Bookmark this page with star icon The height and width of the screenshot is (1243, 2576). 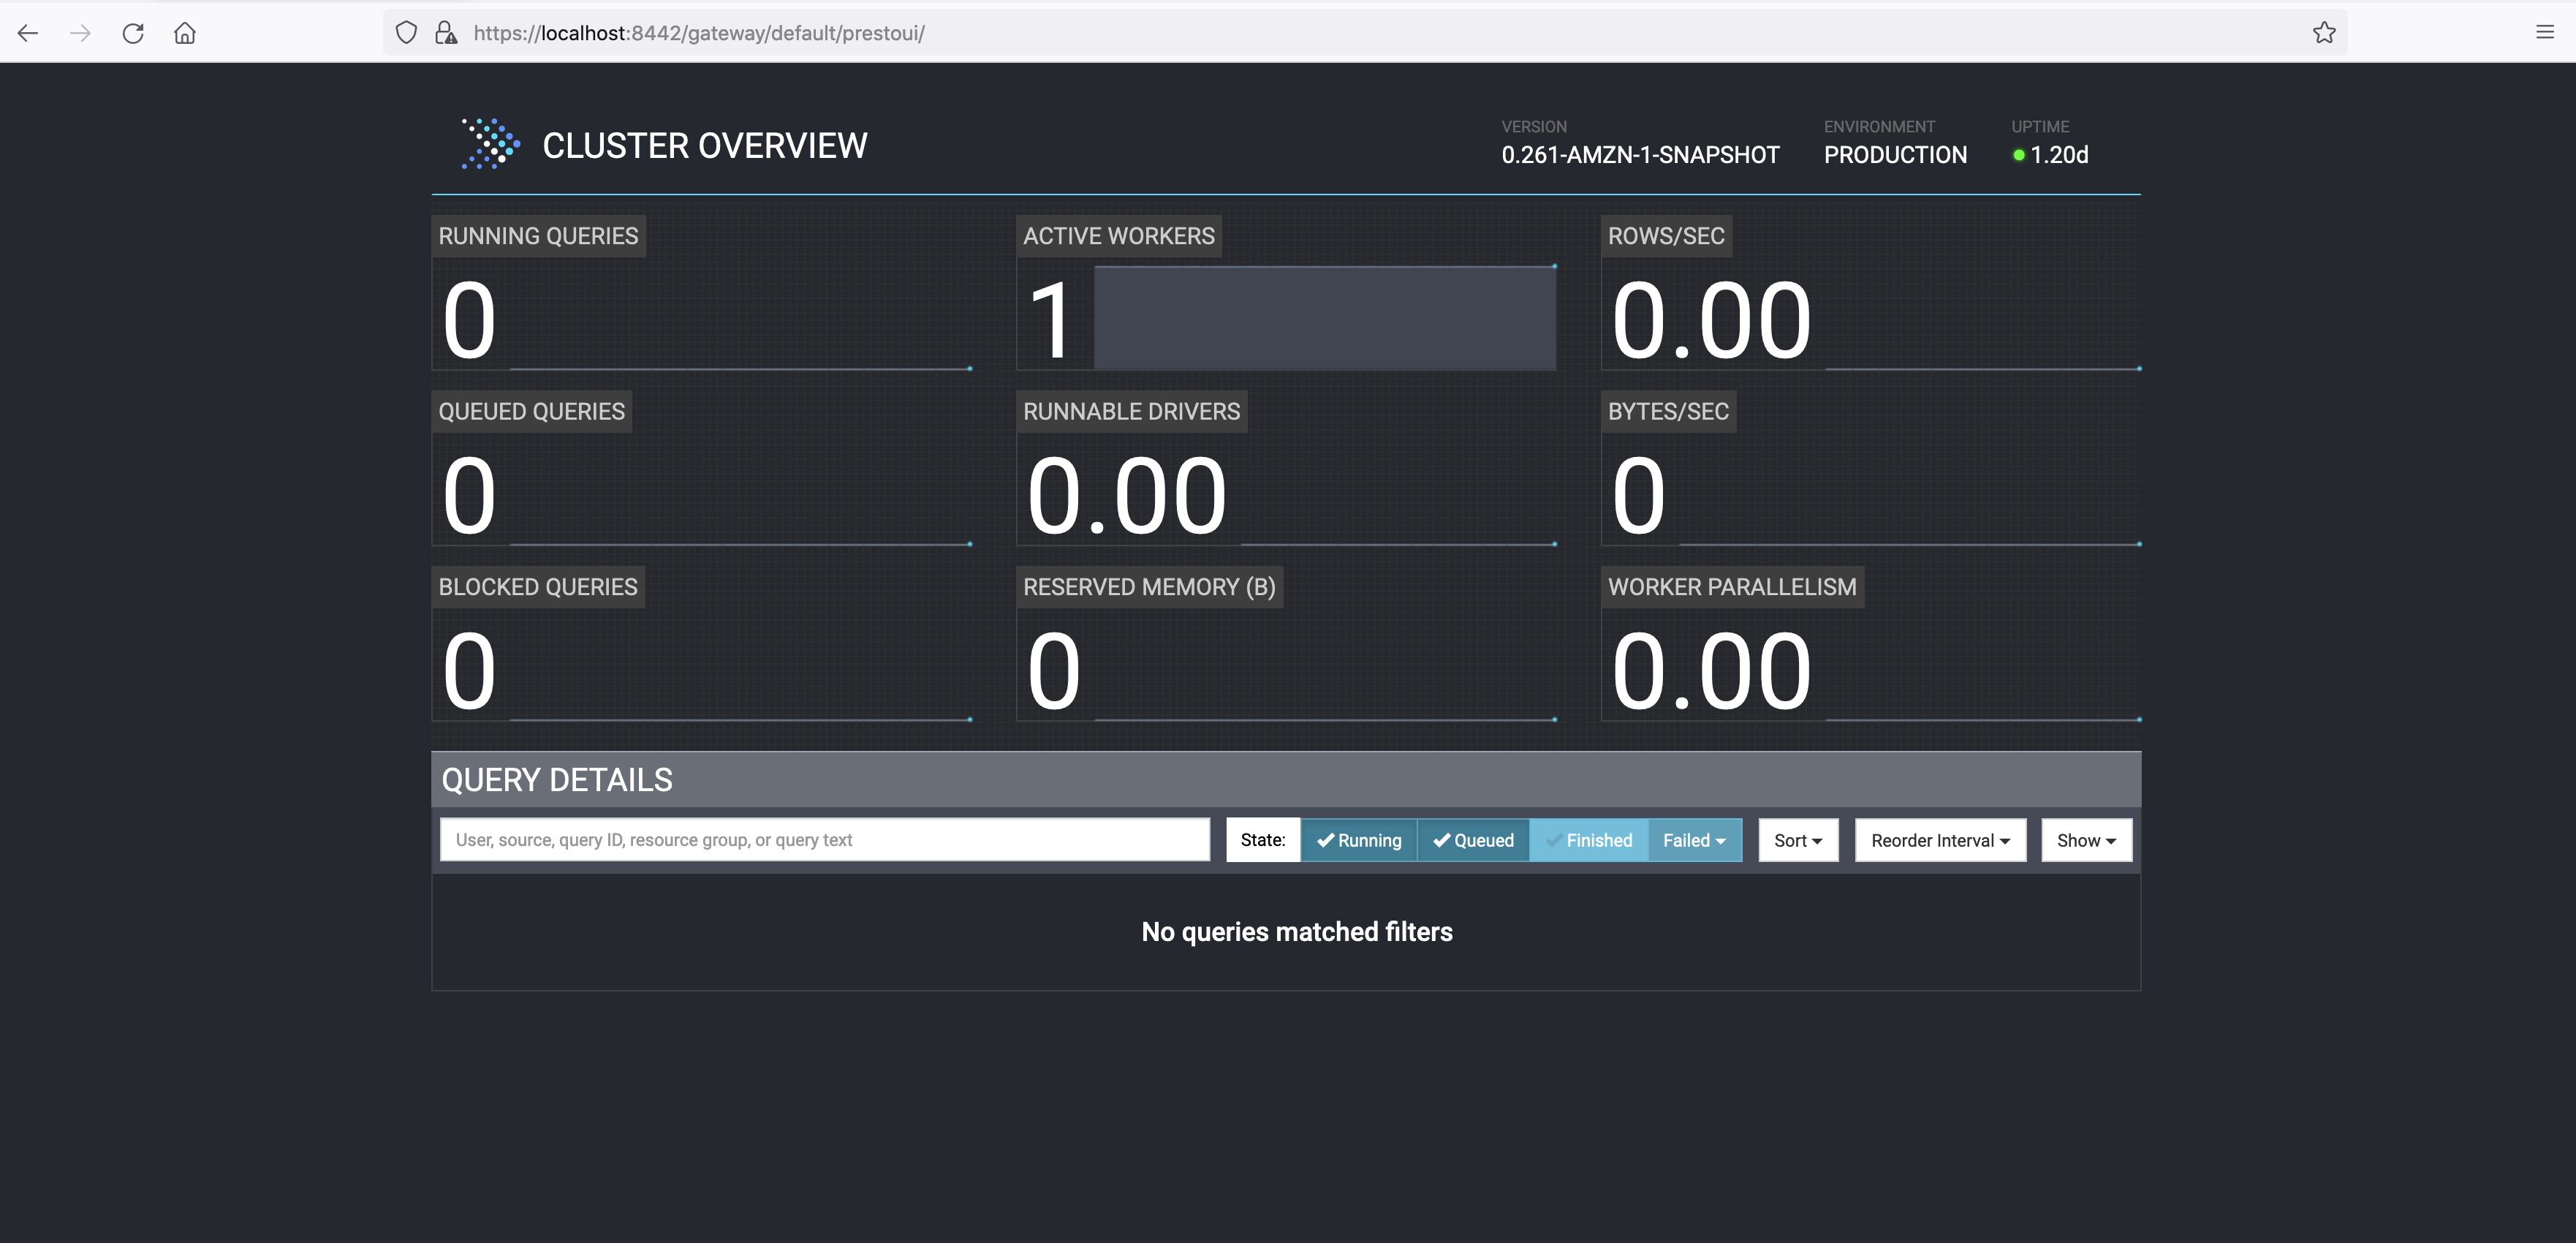click(x=2323, y=33)
